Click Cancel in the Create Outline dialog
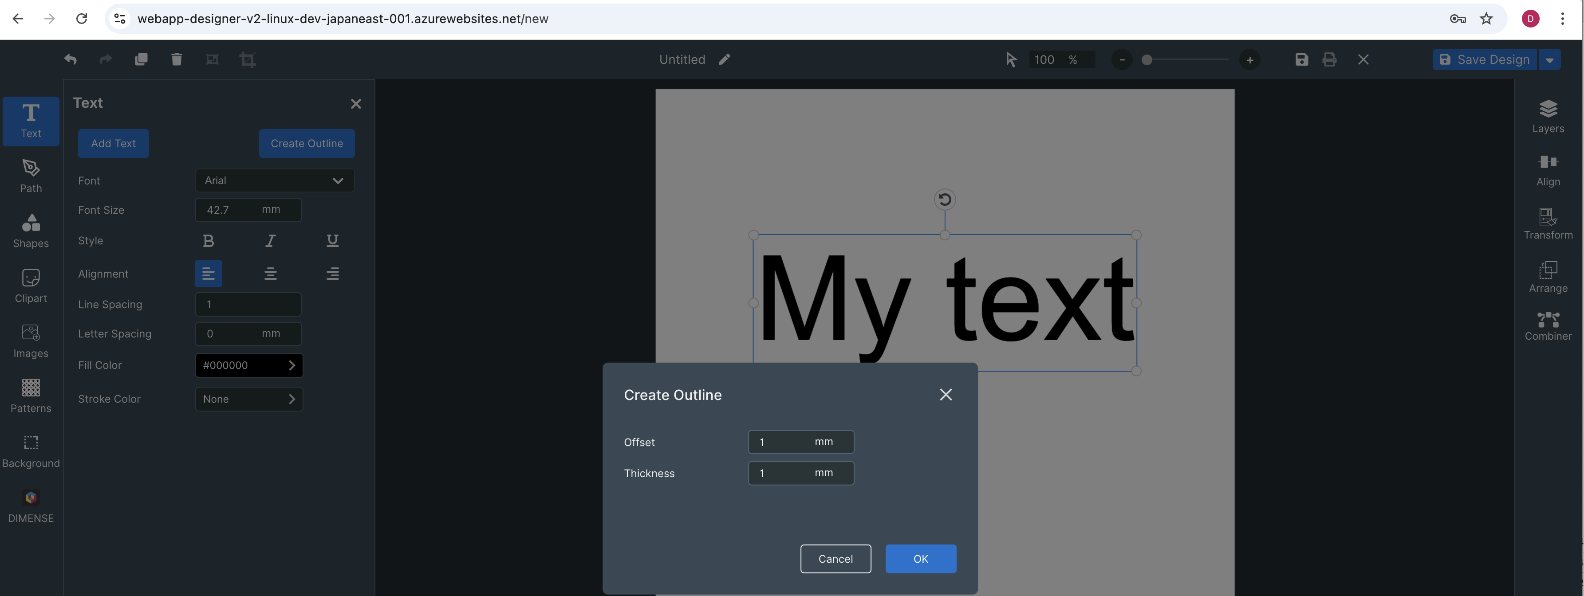 [835, 558]
